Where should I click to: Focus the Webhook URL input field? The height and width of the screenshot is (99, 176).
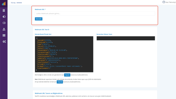tap(95, 13)
